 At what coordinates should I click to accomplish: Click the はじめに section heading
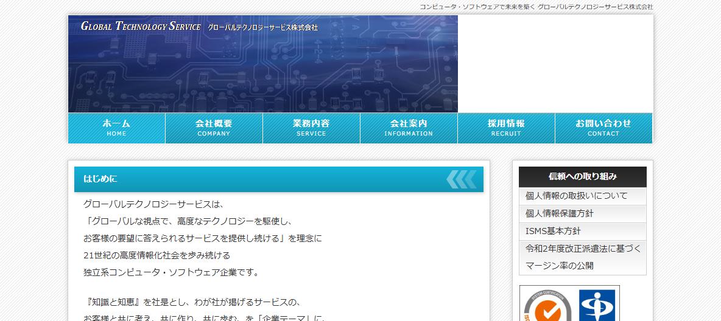point(100,179)
